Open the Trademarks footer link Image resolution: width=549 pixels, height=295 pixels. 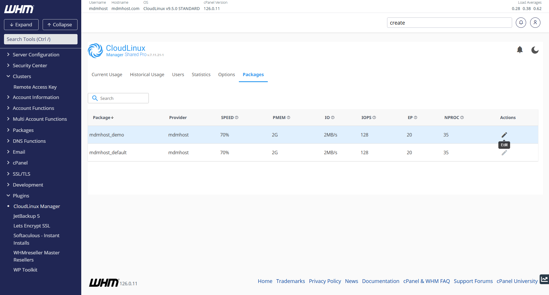tap(290, 281)
